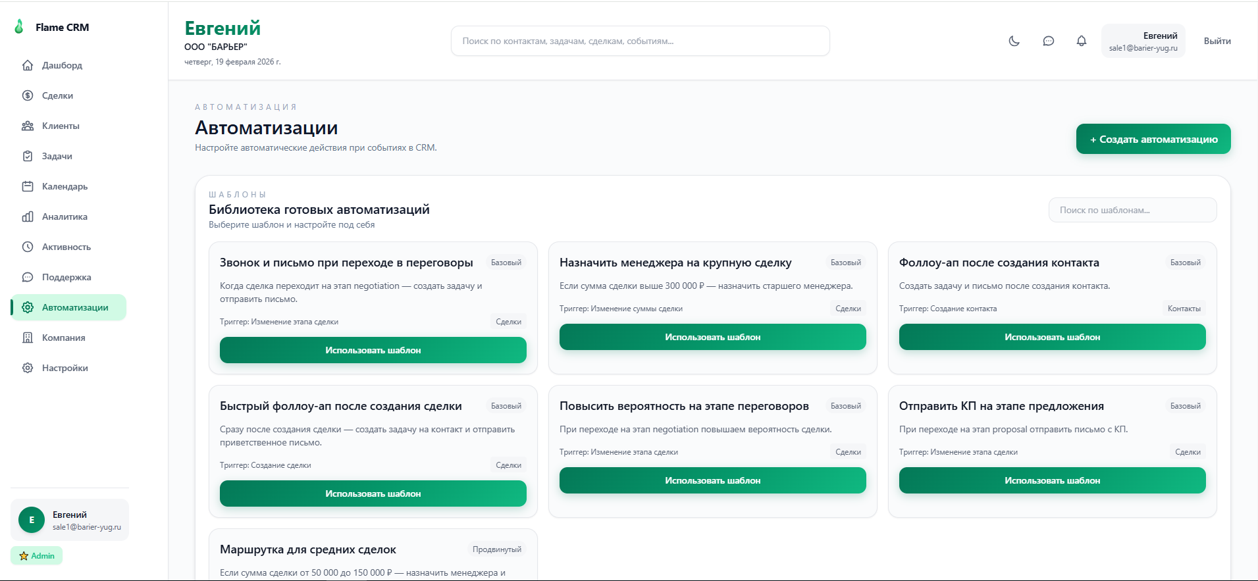Select Аналитика menu item
The width and height of the screenshot is (1258, 581).
click(68, 216)
